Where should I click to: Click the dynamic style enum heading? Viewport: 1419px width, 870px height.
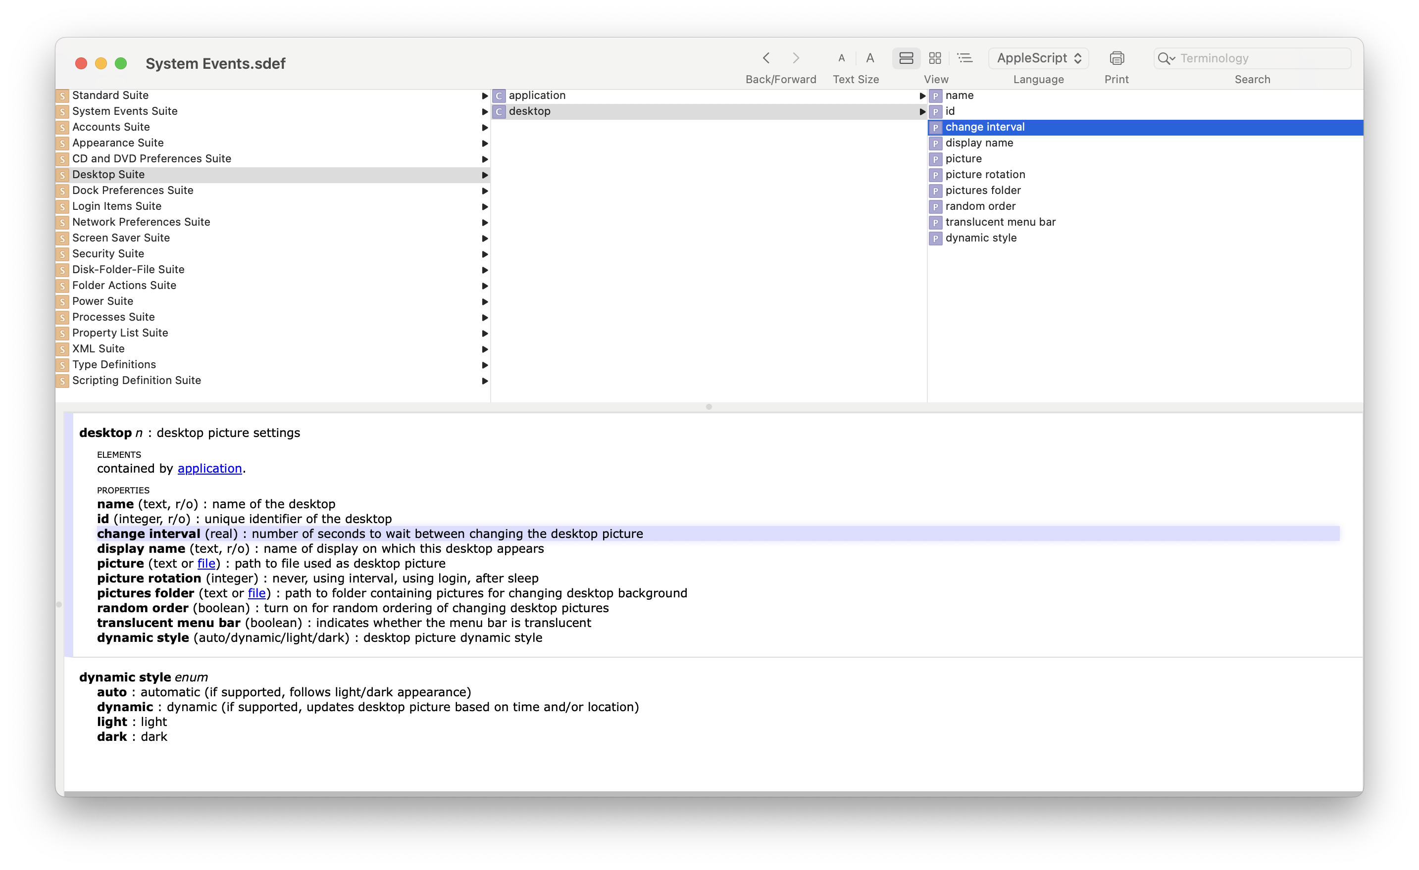[x=144, y=677]
